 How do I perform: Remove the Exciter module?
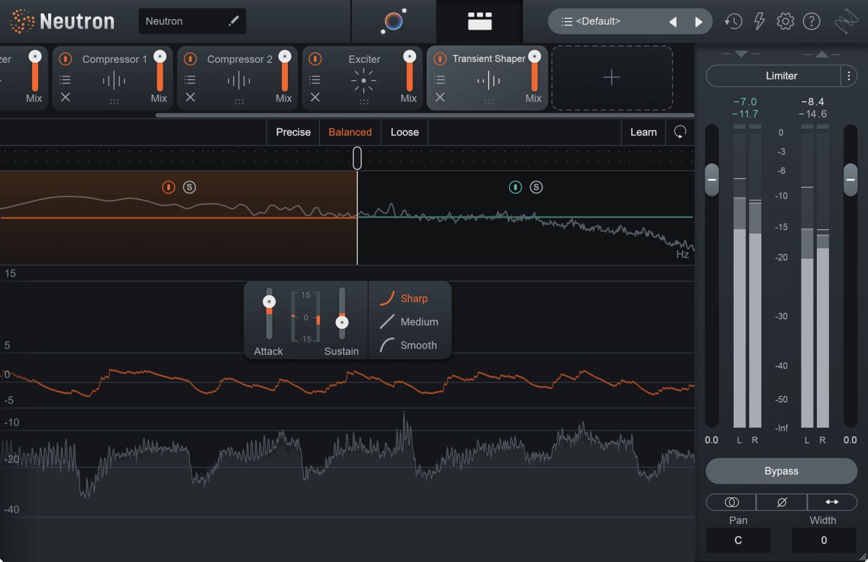315,97
